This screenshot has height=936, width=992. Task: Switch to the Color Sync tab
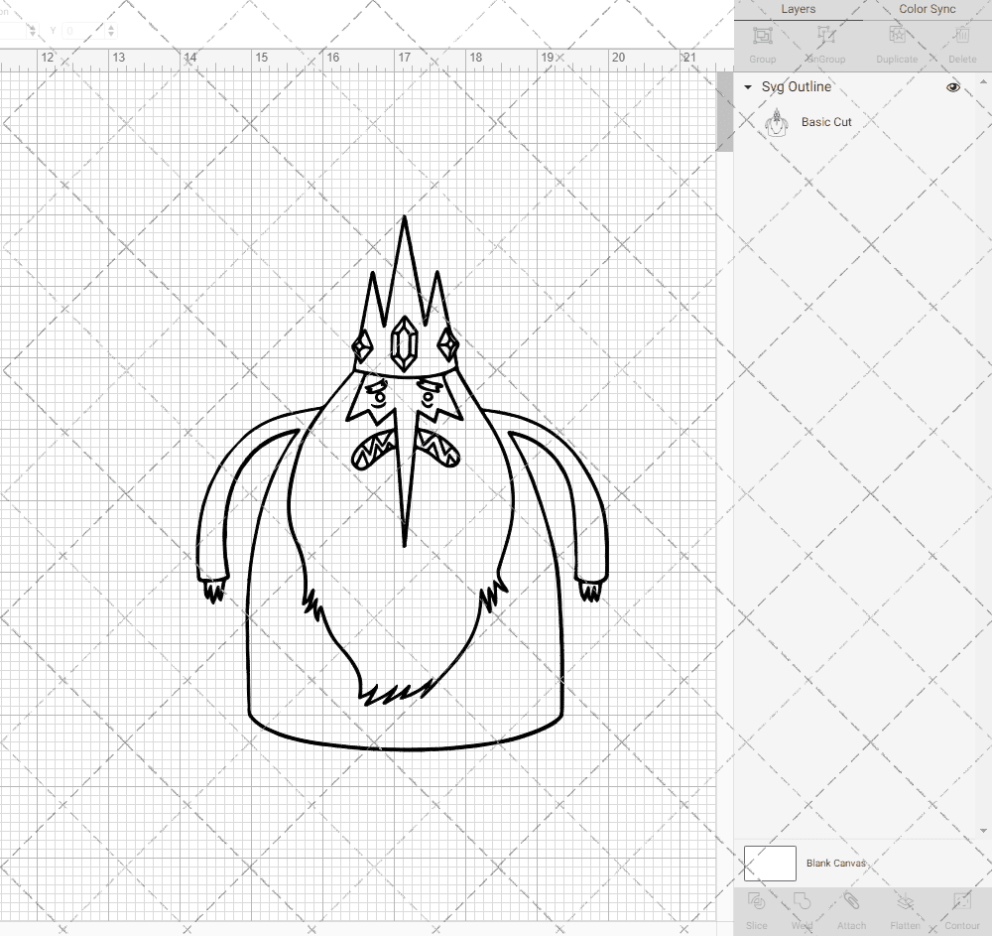pyautogui.click(x=927, y=9)
